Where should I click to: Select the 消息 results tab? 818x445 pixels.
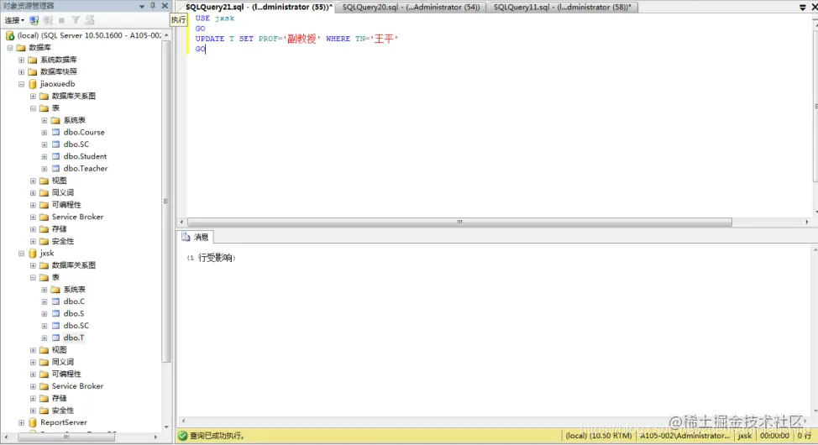(x=195, y=237)
